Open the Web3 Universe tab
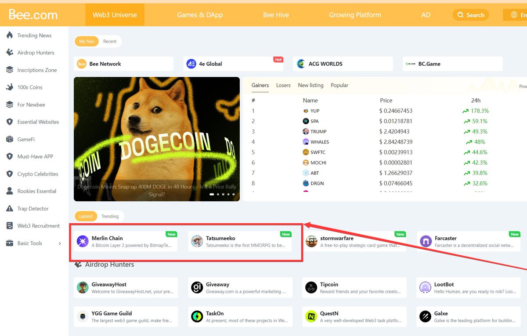 tap(115, 15)
